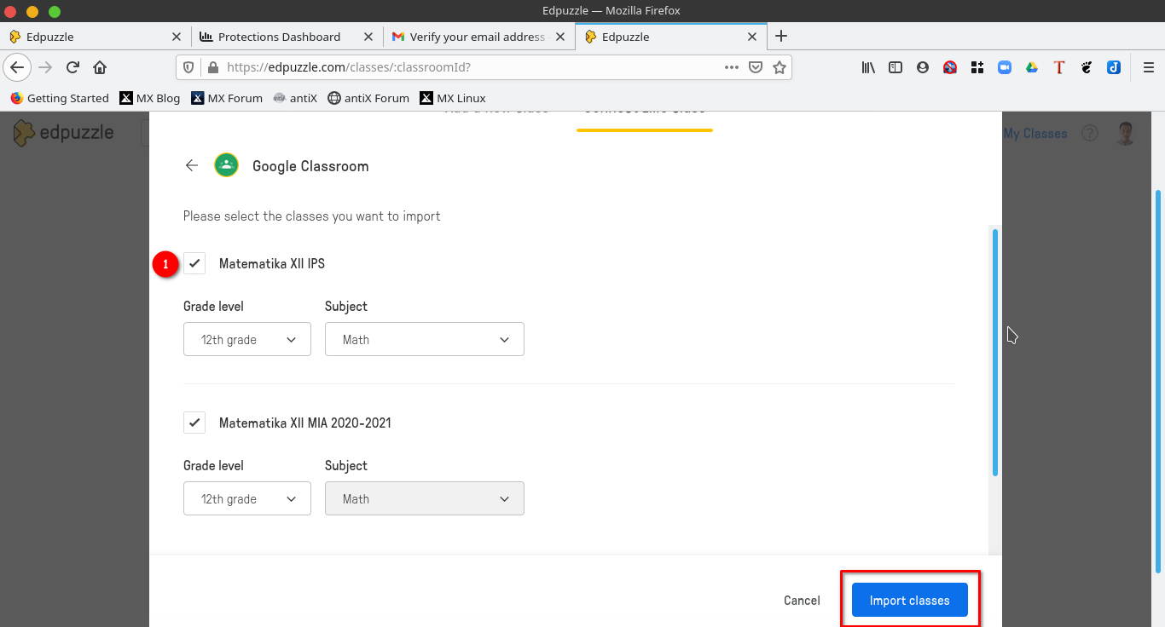Click the browser forward arrow
Viewport: 1165px width, 627px height.
pyautogui.click(x=46, y=67)
